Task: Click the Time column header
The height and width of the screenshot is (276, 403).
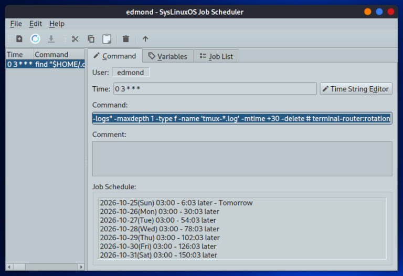Action: tap(19, 55)
